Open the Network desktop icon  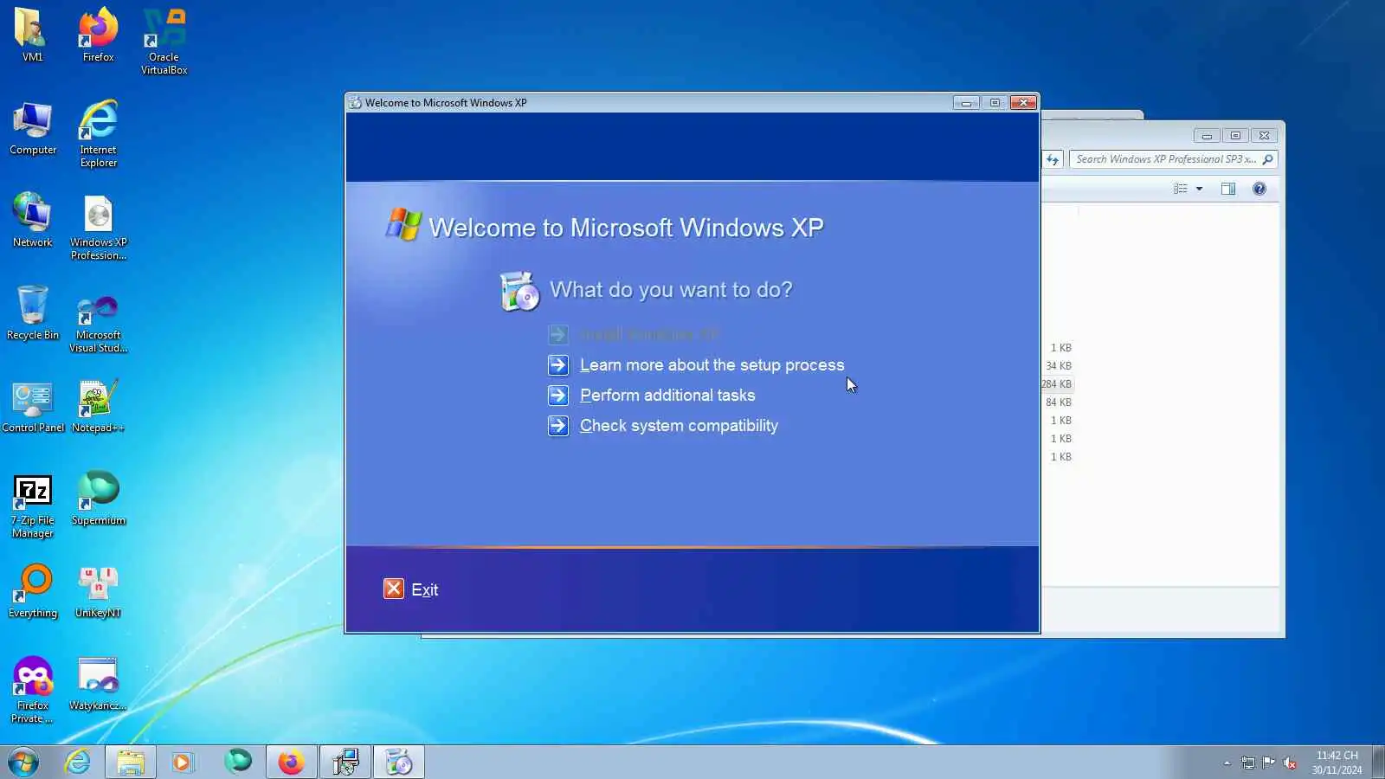[32, 221]
